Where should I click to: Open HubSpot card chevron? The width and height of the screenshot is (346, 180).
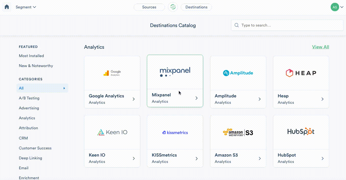tap(322, 158)
